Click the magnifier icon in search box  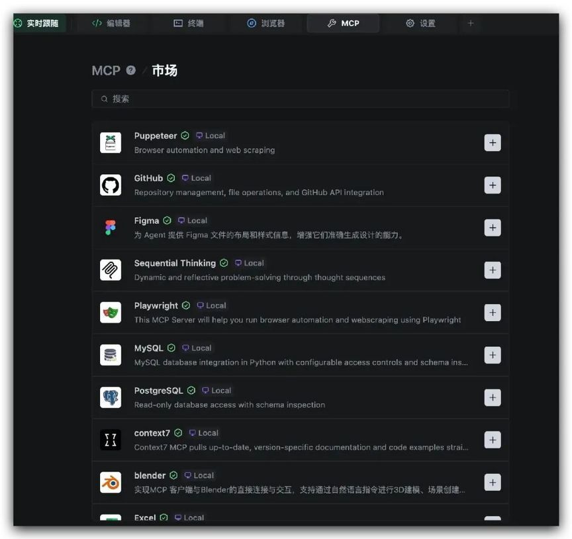(105, 99)
